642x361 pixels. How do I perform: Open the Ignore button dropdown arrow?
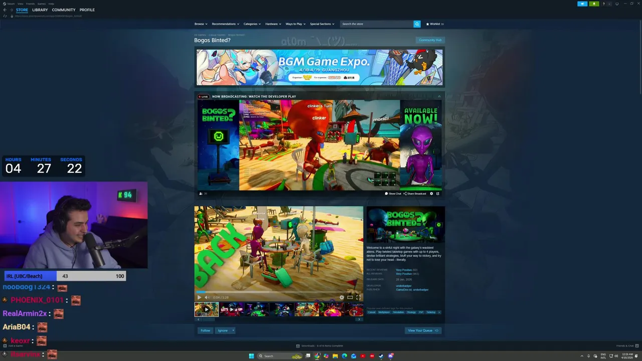(x=233, y=330)
